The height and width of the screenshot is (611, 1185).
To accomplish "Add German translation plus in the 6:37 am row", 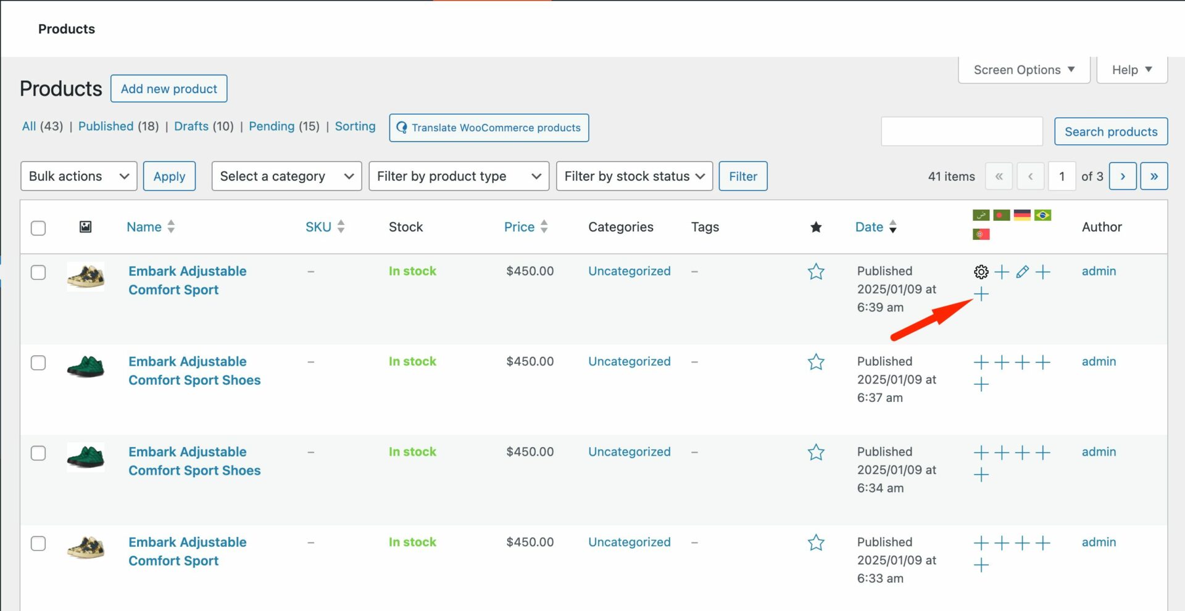I will pos(1022,362).
